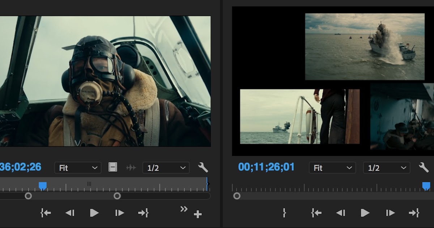Click Drag Video Only filmstrip icon
Screen dimensions: 434x228
point(113,167)
